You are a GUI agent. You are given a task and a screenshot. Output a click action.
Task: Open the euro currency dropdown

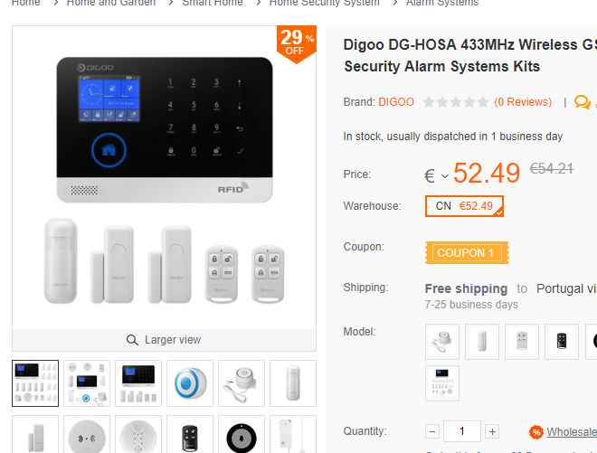[x=436, y=175]
